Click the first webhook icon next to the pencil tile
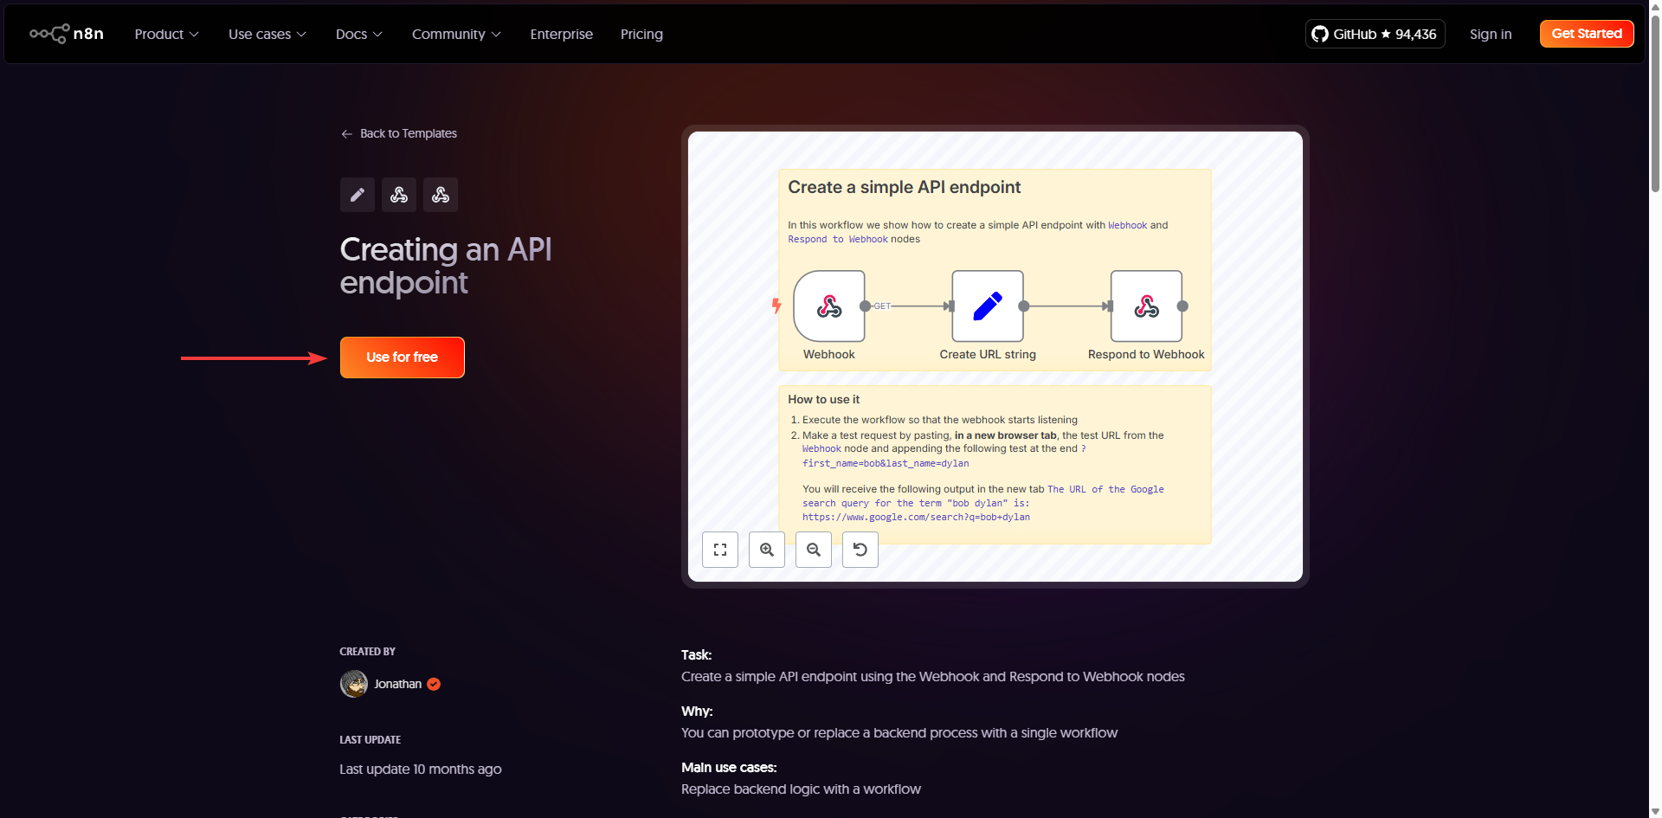 pos(398,195)
